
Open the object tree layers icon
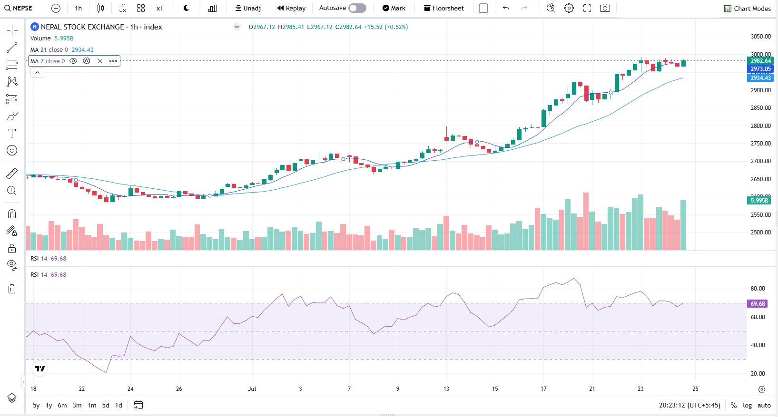pyautogui.click(x=12, y=398)
